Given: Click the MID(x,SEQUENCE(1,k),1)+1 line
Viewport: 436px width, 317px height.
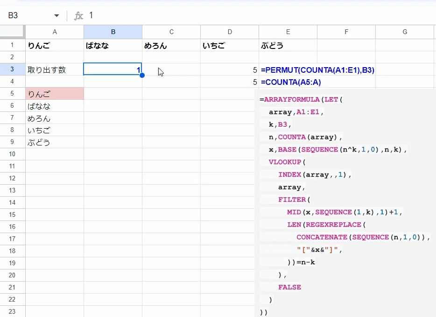Looking at the screenshot, I should click(345, 212).
